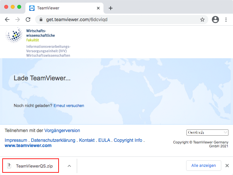The image size is (233, 175).
Task: Click the address bar URL
Action: point(77,20)
